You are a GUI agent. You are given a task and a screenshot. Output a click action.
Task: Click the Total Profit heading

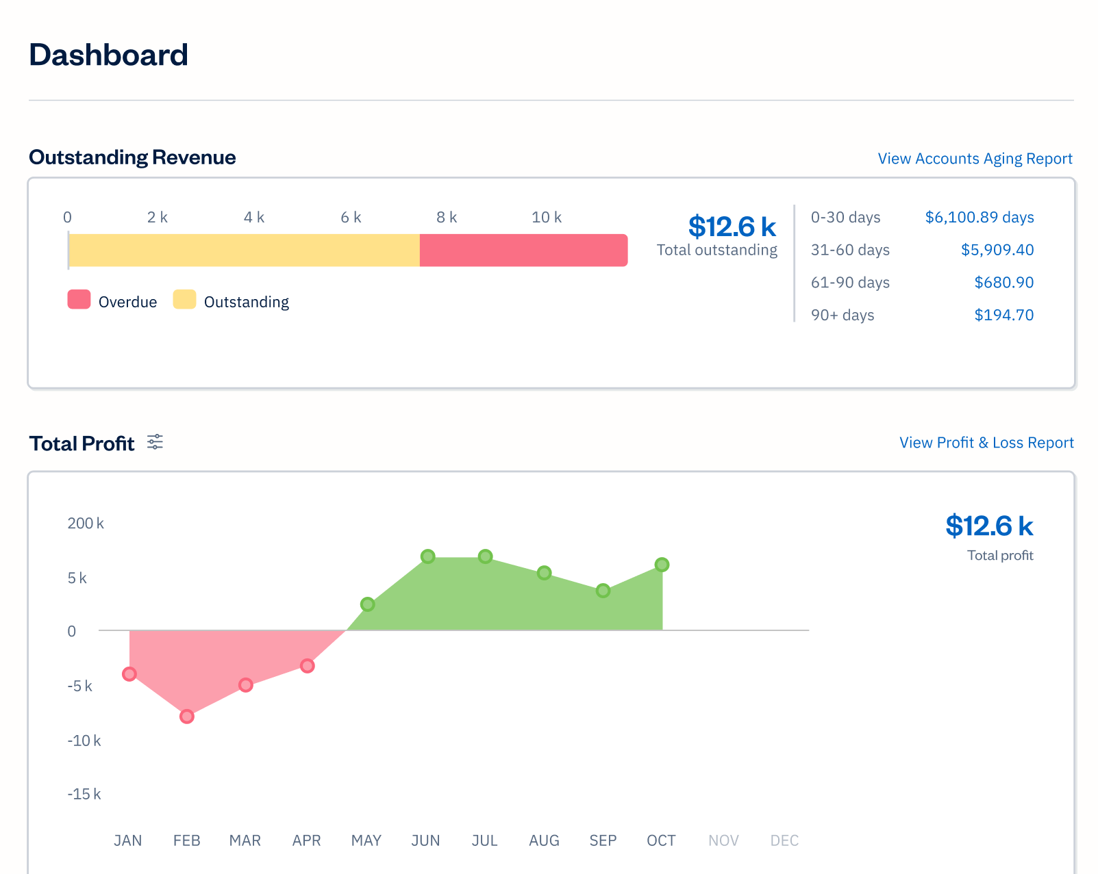82,444
